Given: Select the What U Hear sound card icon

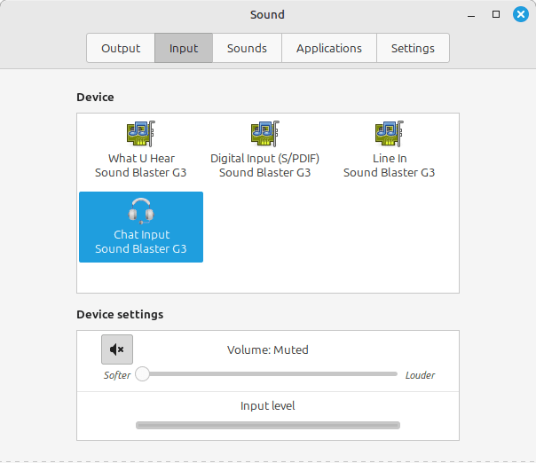Looking at the screenshot, I should pos(141,134).
